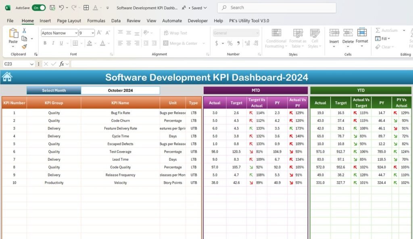Switch to the Formulas ribbon tab
413x239 pixels.
coord(96,21)
